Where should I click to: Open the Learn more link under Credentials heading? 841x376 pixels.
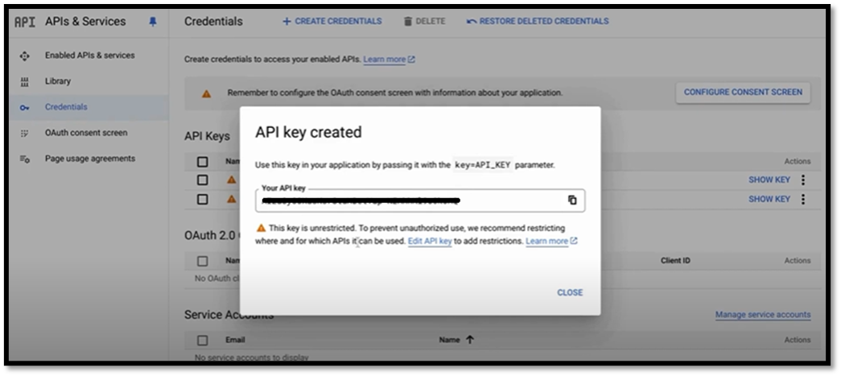point(389,60)
